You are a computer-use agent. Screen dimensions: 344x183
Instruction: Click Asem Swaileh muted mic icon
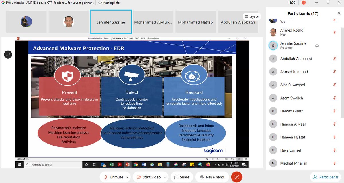click(x=335, y=98)
